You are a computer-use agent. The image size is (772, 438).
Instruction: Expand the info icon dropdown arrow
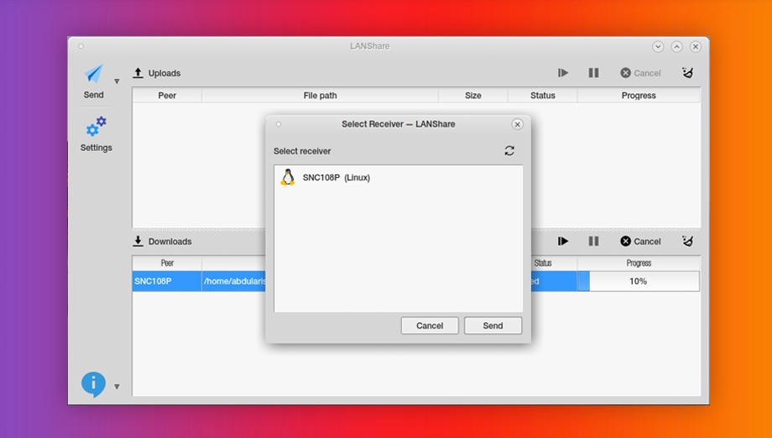click(x=117, y=387)
